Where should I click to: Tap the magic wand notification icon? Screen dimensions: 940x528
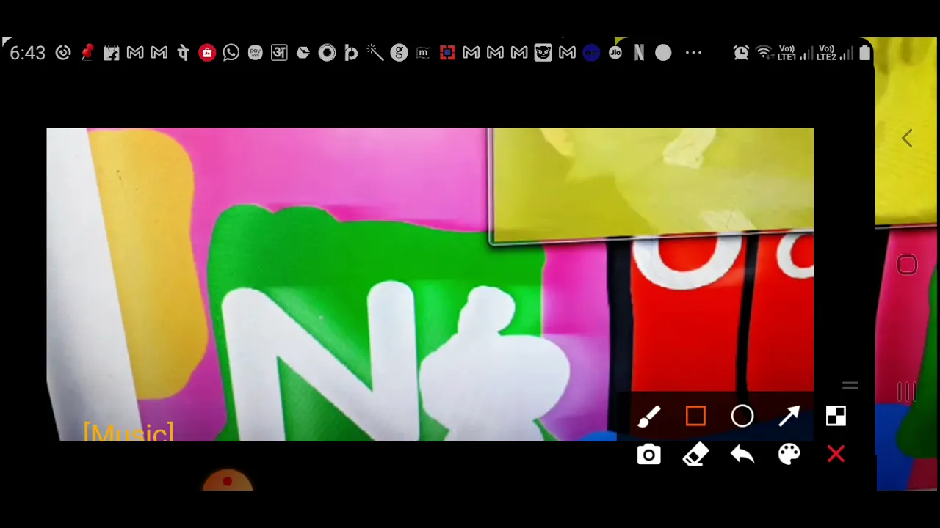[x=375, y=53]
